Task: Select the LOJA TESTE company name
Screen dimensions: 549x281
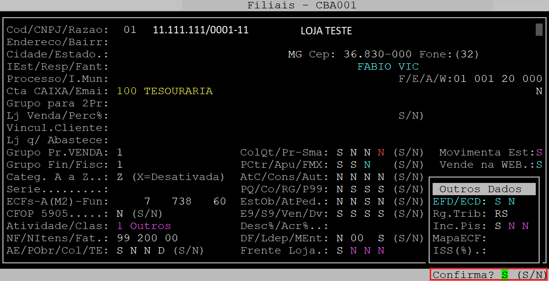Action: click(326, 31)
